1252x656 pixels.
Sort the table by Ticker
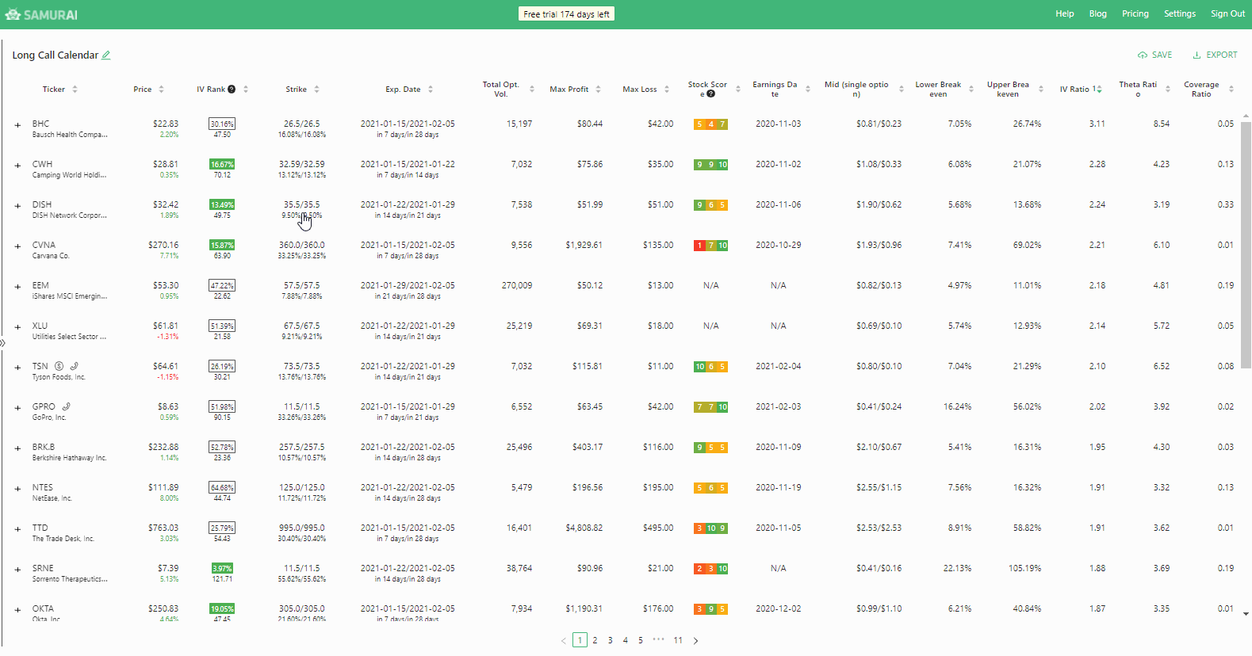[x=75, y=90]
